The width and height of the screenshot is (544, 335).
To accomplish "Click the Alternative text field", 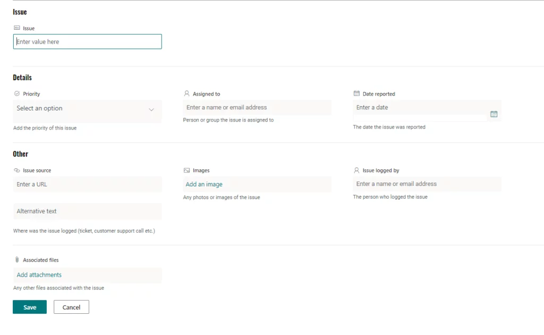I will coord(87,211).
